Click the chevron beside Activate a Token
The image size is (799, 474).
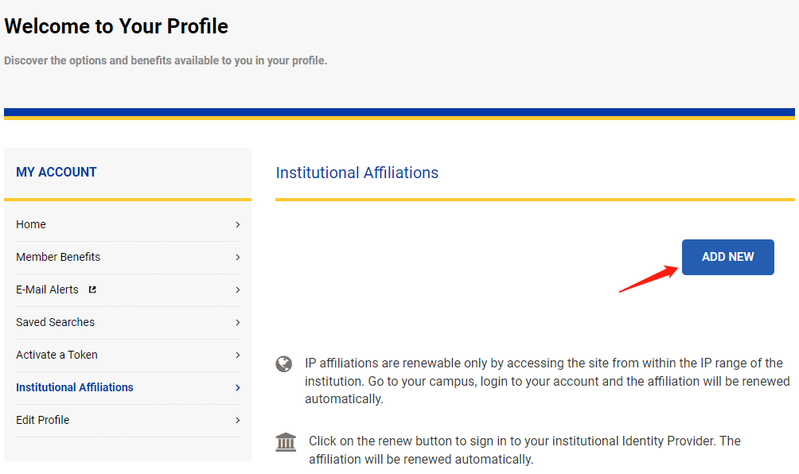[237, 355]
